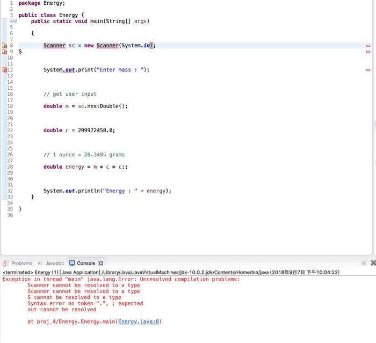Click the comment "// 1 ounce = 28.3495 grams"
376x343 pixels.
coord(84,155)
